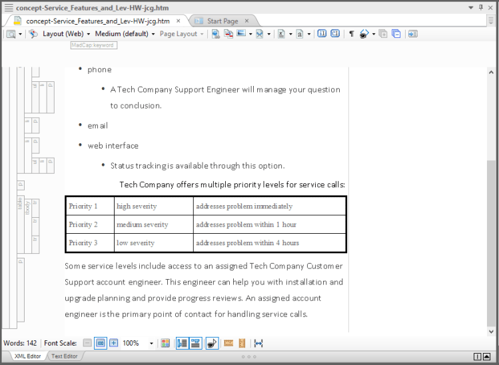This screenshot has height=365, width=499.
Task: Select the tbody structure bar
Action: click(x=28, y=226)
